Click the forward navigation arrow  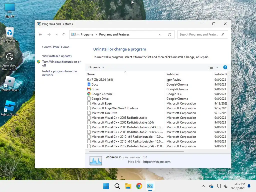coord(49,34)
